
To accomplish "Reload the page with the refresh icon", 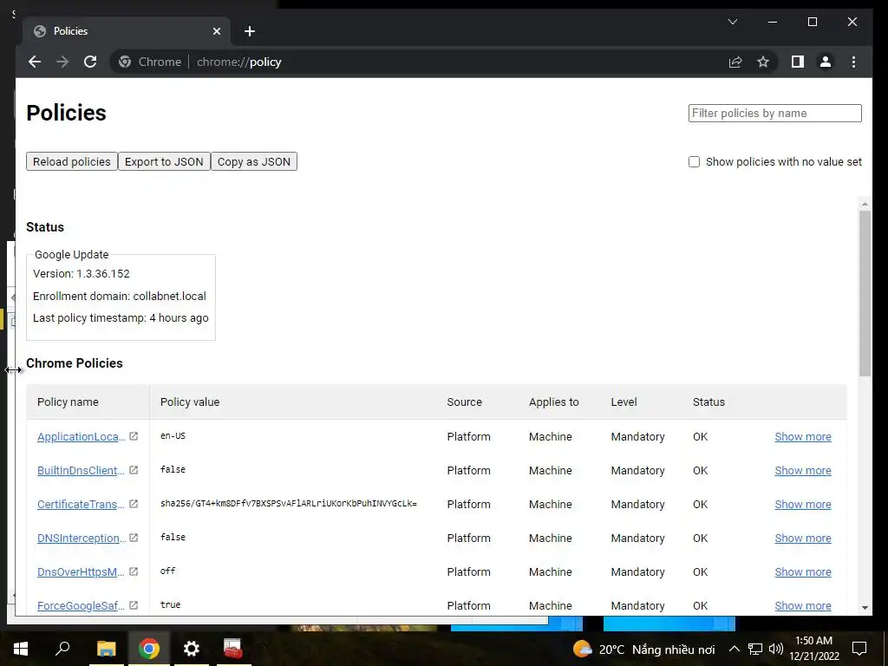I will pos(90,62).
